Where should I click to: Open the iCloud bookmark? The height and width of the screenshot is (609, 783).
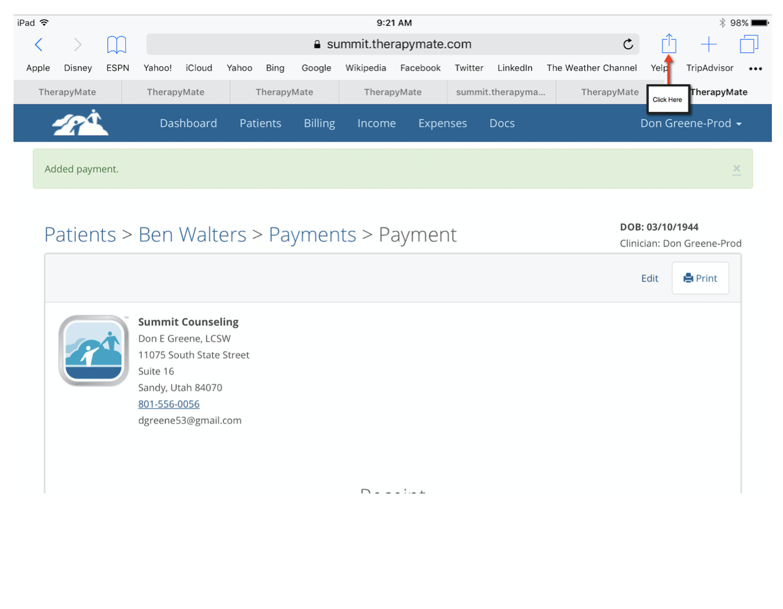tap(199, 68)
